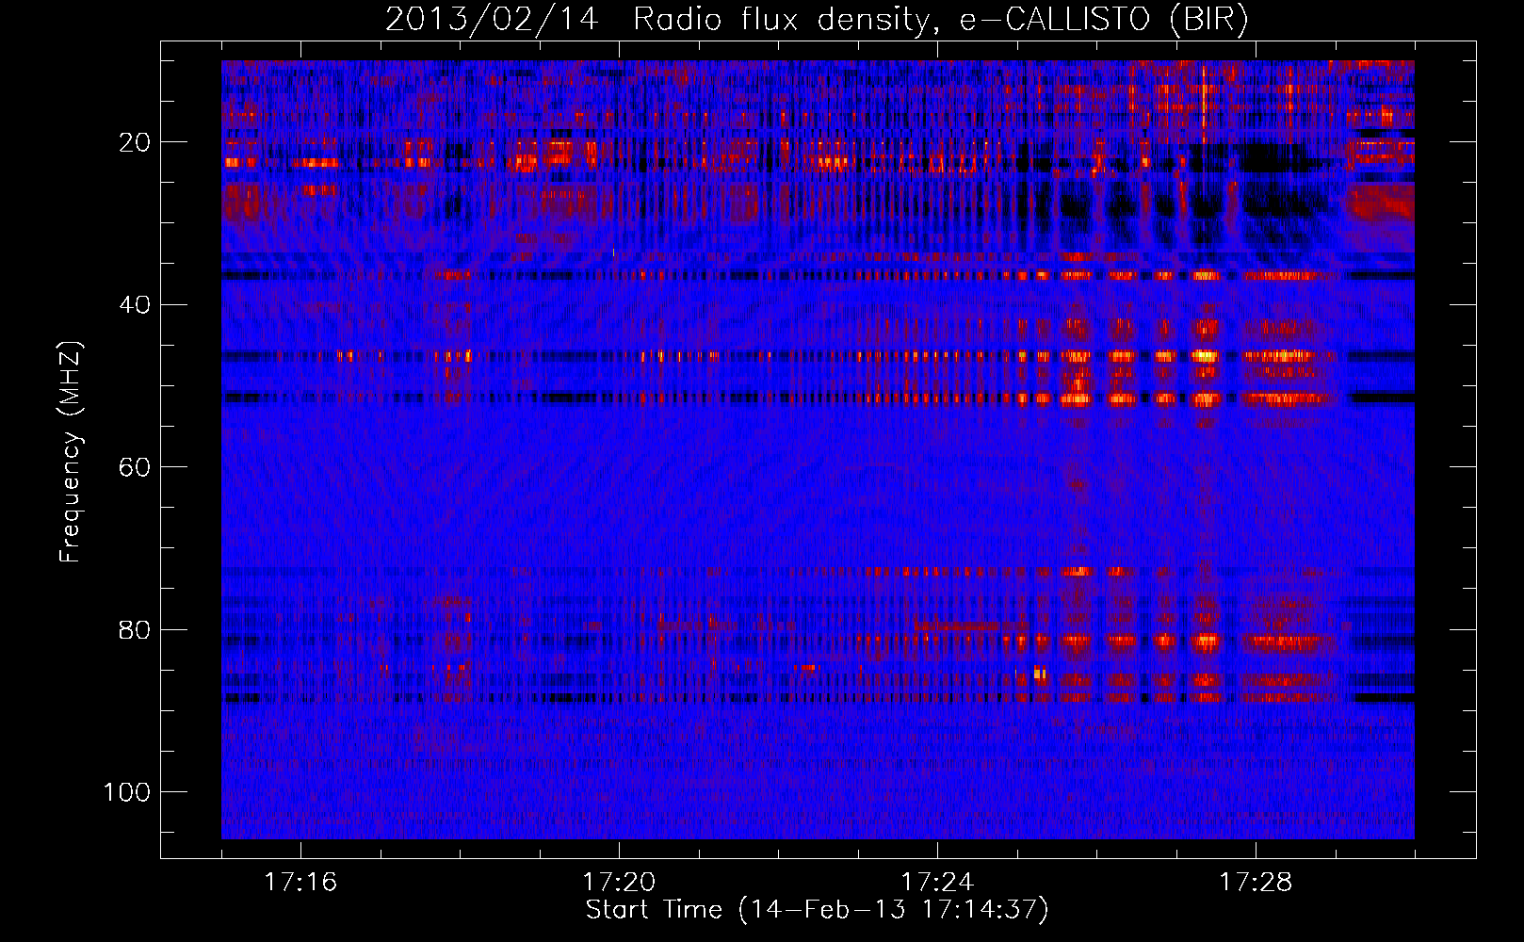Screen dimensions: 1524x942
Task: Click the small yellow spot near 86 MHz
Action: (1040, 673)
